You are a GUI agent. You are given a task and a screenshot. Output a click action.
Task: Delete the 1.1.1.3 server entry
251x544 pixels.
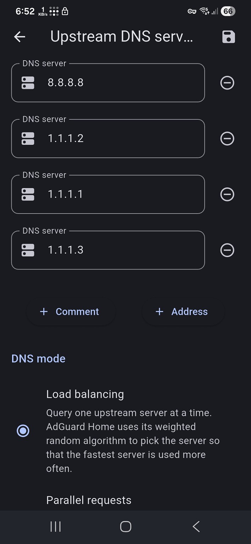[x=227, y=250]
